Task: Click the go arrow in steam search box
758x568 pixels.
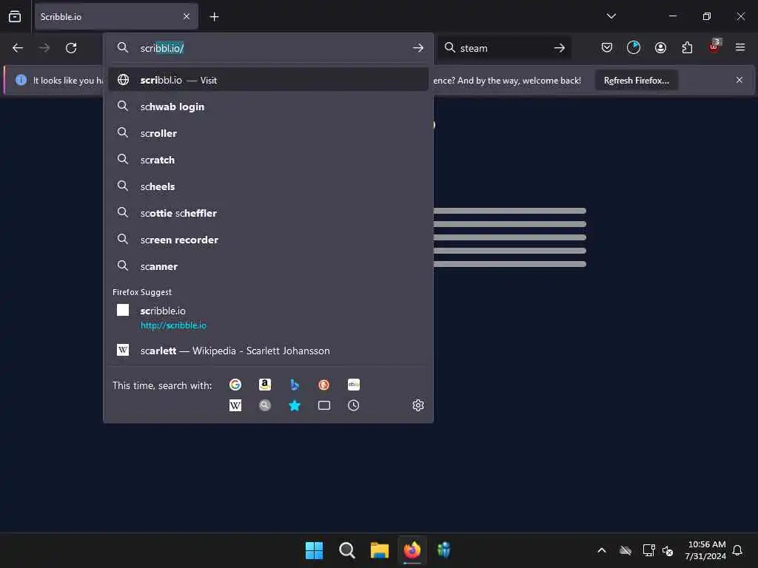Action: (x=560, y=48)
